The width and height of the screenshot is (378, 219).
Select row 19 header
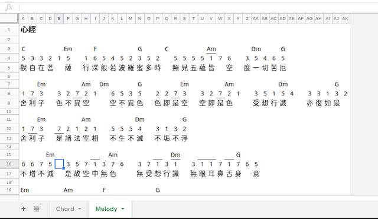point(9,190)
